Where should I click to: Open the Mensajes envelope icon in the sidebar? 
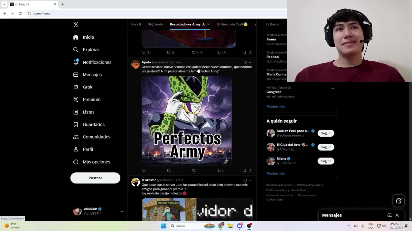[x=76, y=74]
